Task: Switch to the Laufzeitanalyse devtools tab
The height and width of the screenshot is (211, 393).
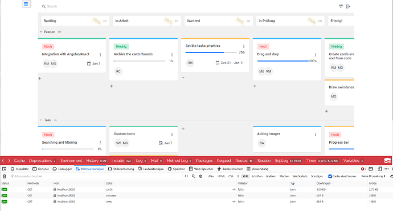Action: pos(150,169)
